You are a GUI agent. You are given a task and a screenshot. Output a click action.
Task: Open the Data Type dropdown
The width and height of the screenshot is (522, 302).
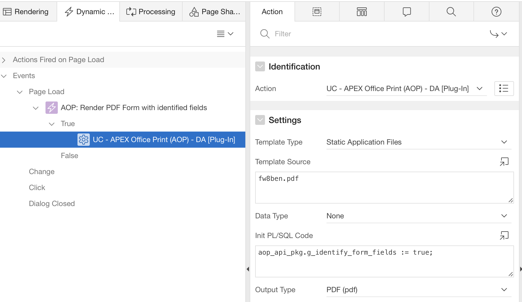pyautogui.click(x=419, y=216)
